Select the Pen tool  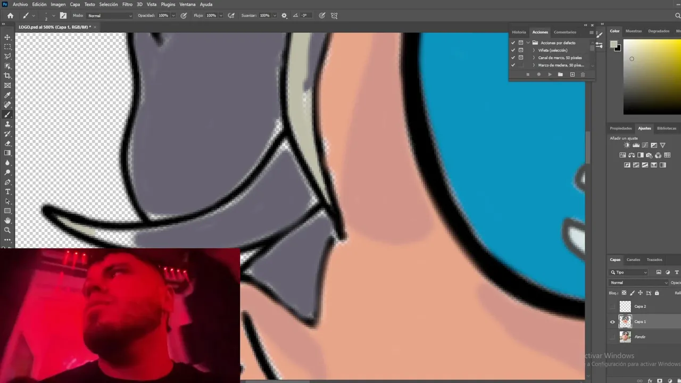pos(7,182)
